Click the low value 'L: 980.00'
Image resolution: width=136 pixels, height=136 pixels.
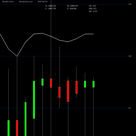click(72, 9)
